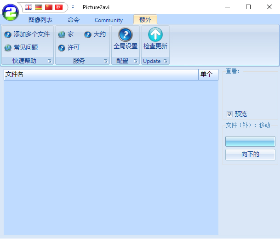Image resolution: width=280 pixels, height=239 pixels.
Task: Click the question icon beside 大约
Action: (x=88, y=34)
